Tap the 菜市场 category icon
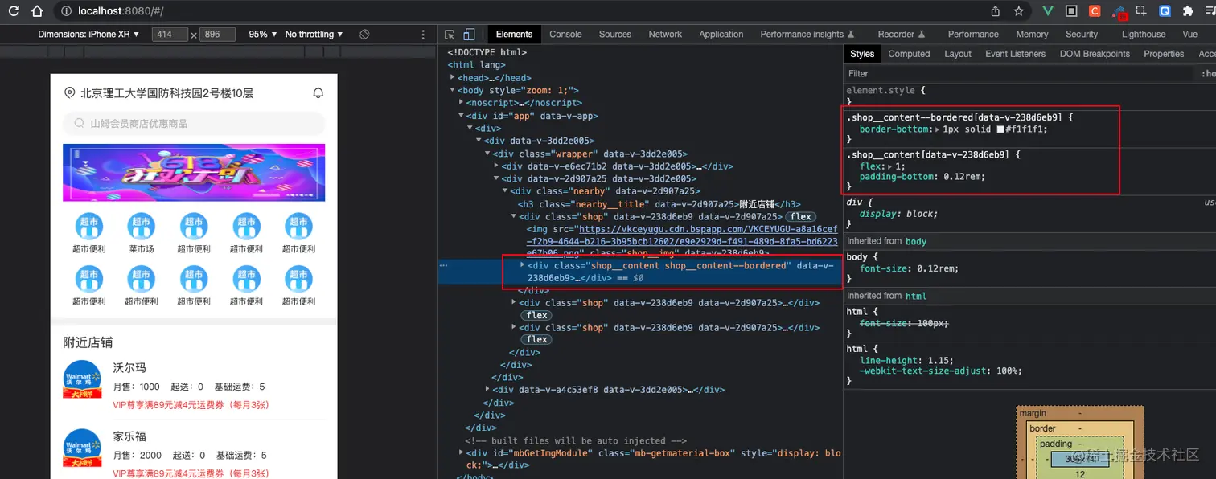 (142, 226)
